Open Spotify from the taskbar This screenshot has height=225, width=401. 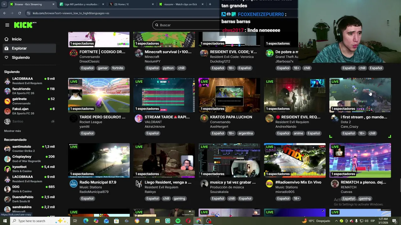[x=178, y=221]
